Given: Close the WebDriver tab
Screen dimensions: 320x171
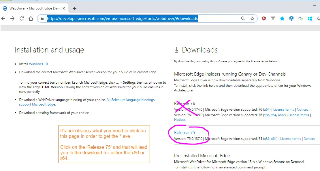Looking at the screenshot, I should 64,8.
